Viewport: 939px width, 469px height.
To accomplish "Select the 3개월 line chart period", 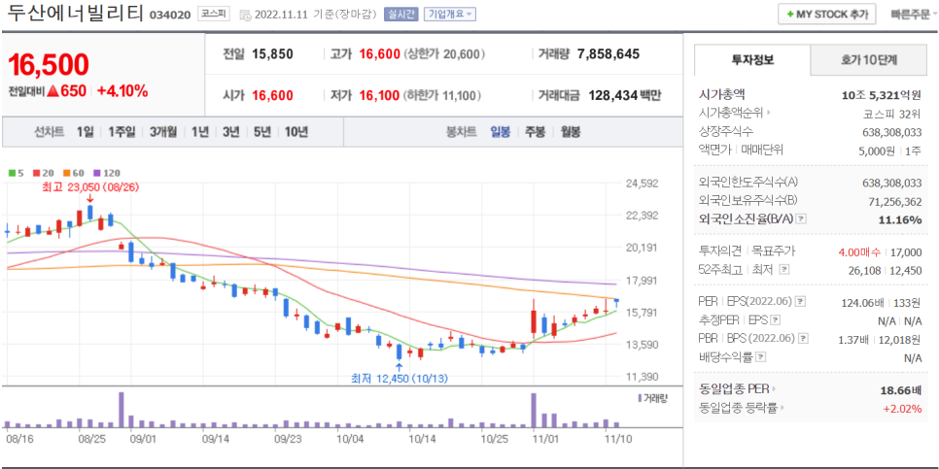I will pos(163,132).
